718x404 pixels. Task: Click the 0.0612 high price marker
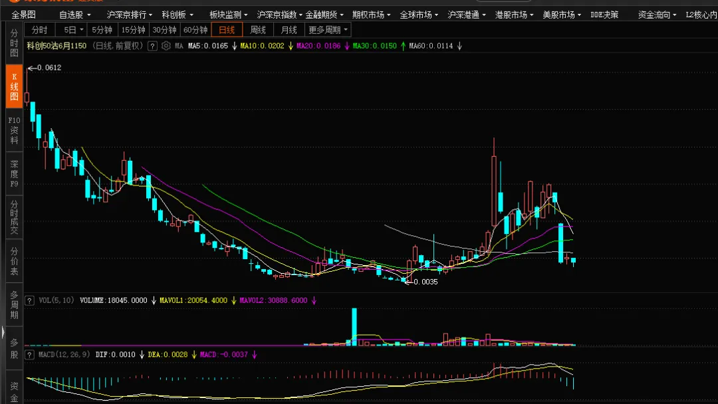(49, 68)
